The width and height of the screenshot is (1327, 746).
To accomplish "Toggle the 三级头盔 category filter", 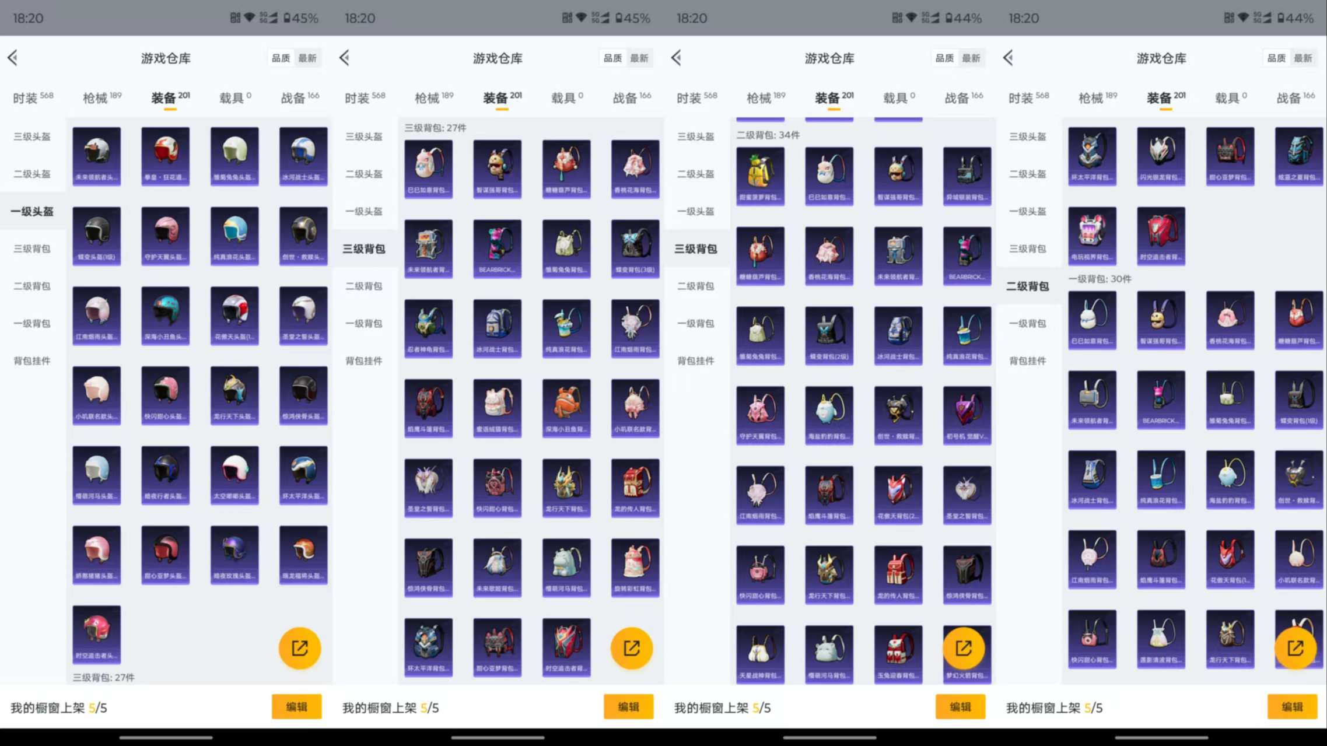I will 32,136.
